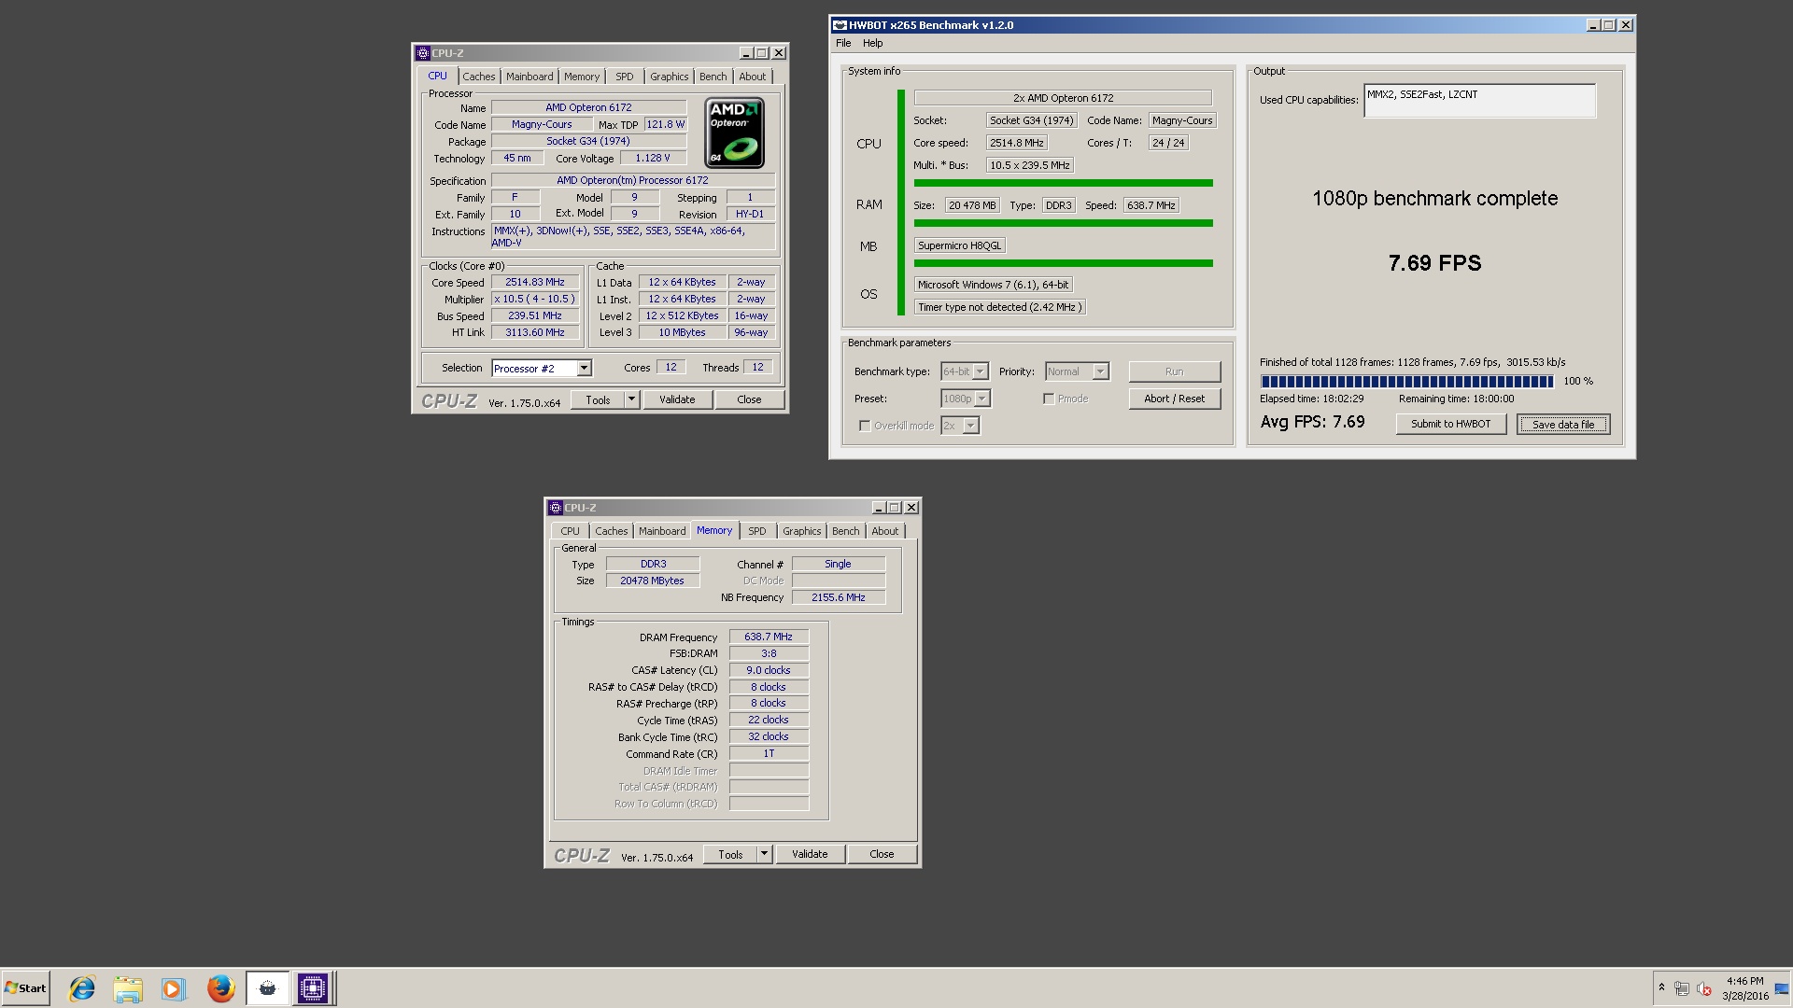Open the File menu in HWBOT x265

click(843, 43)
